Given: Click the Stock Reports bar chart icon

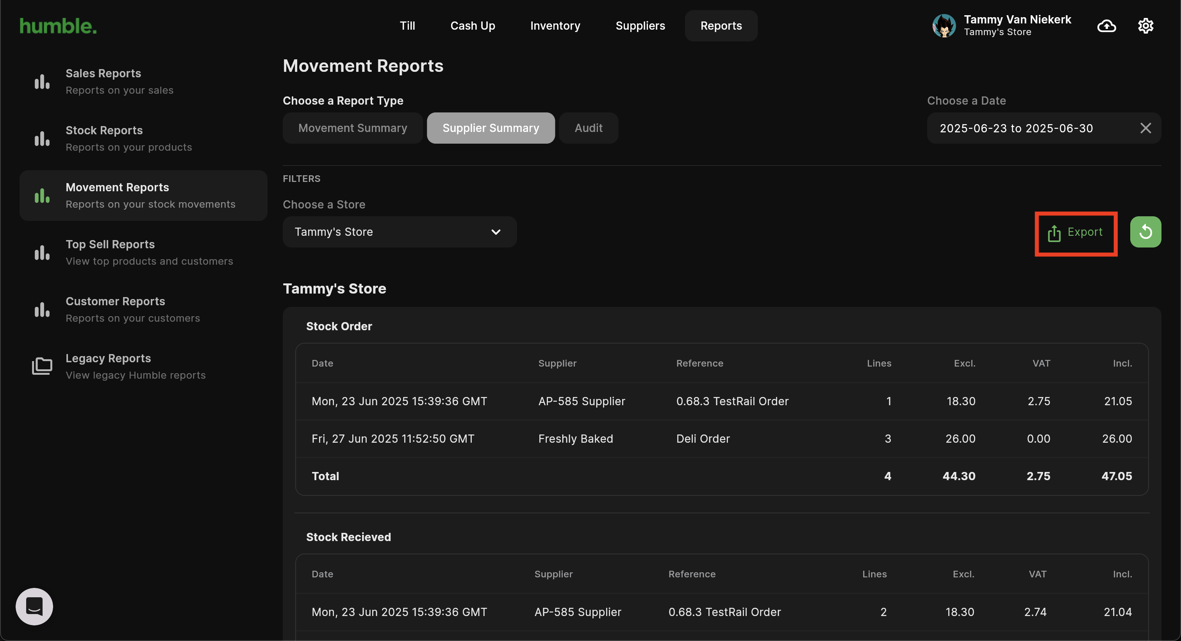Looking at the screenshot, I should click(x=42, y=138).
